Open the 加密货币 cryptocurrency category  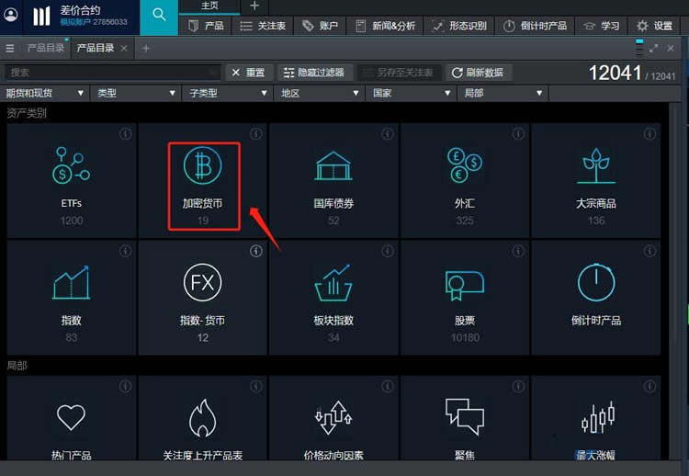coord(203,181)
